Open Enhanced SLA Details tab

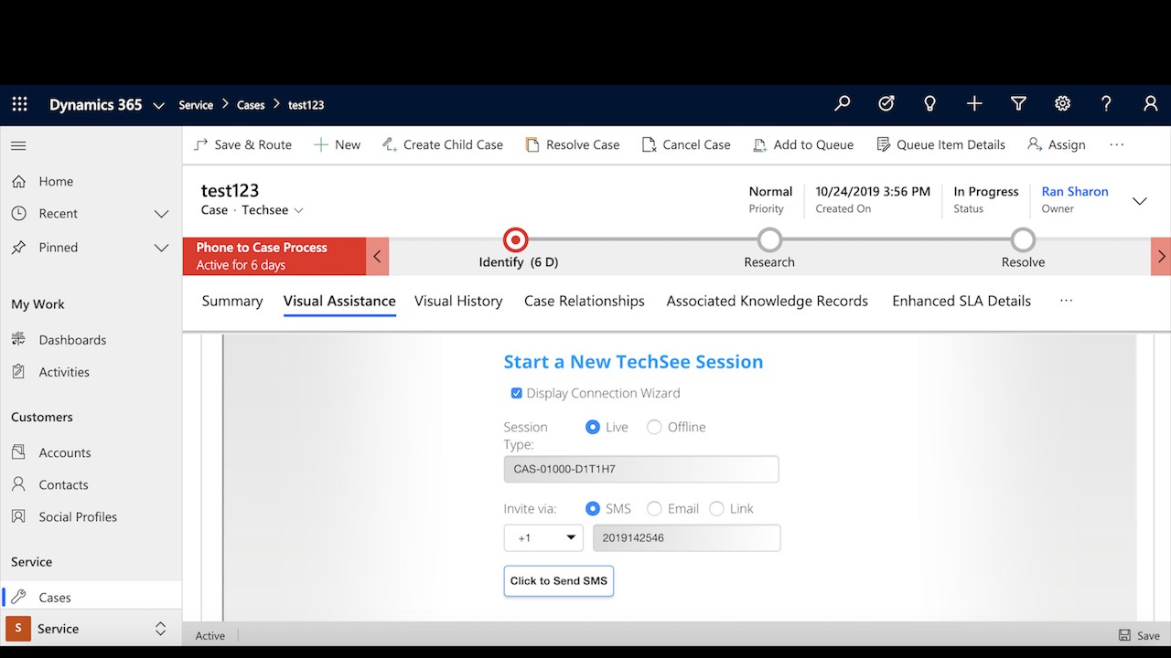(x=962, y=301)
